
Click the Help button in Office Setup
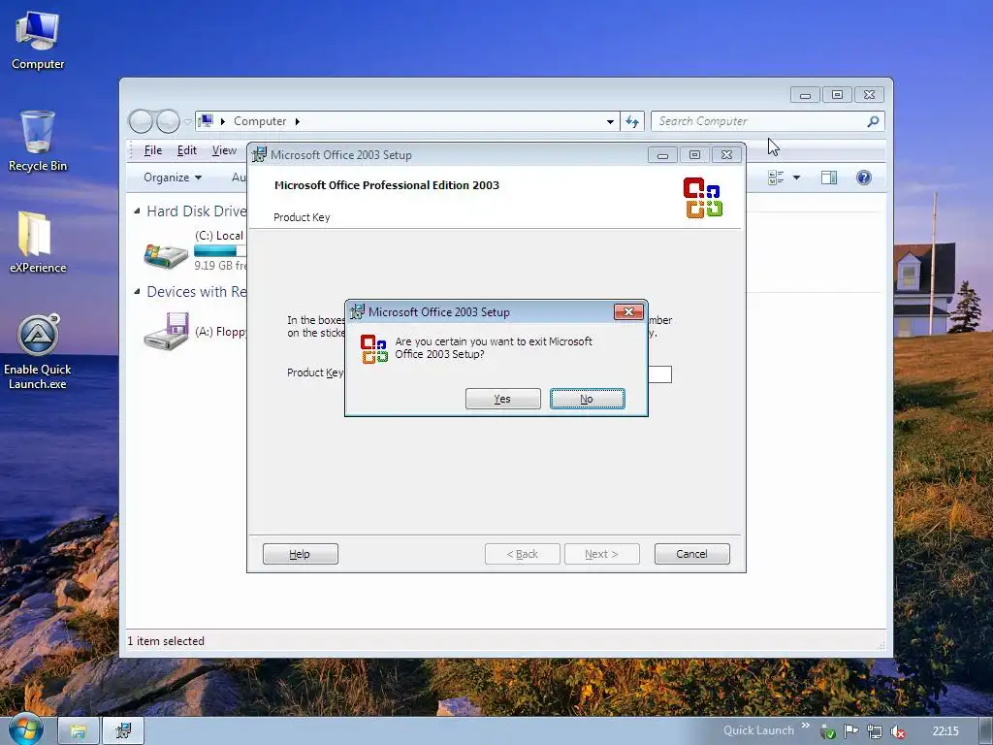pyautogui.click(x=301, y=554)
